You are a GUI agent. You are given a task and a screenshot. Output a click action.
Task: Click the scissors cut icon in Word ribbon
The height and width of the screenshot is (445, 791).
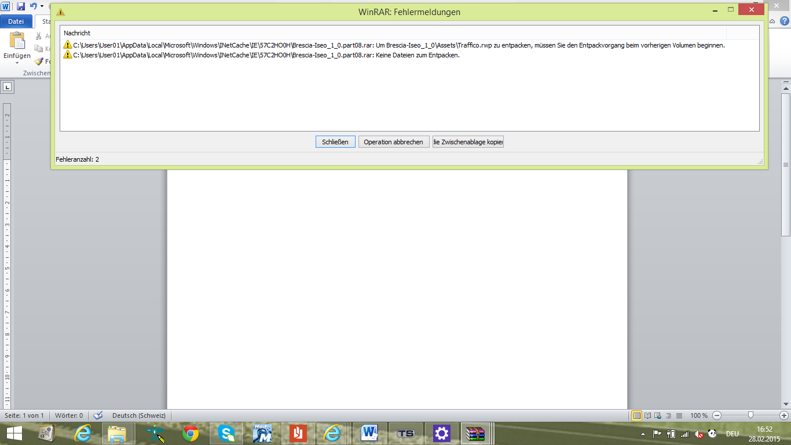(39, 37)
